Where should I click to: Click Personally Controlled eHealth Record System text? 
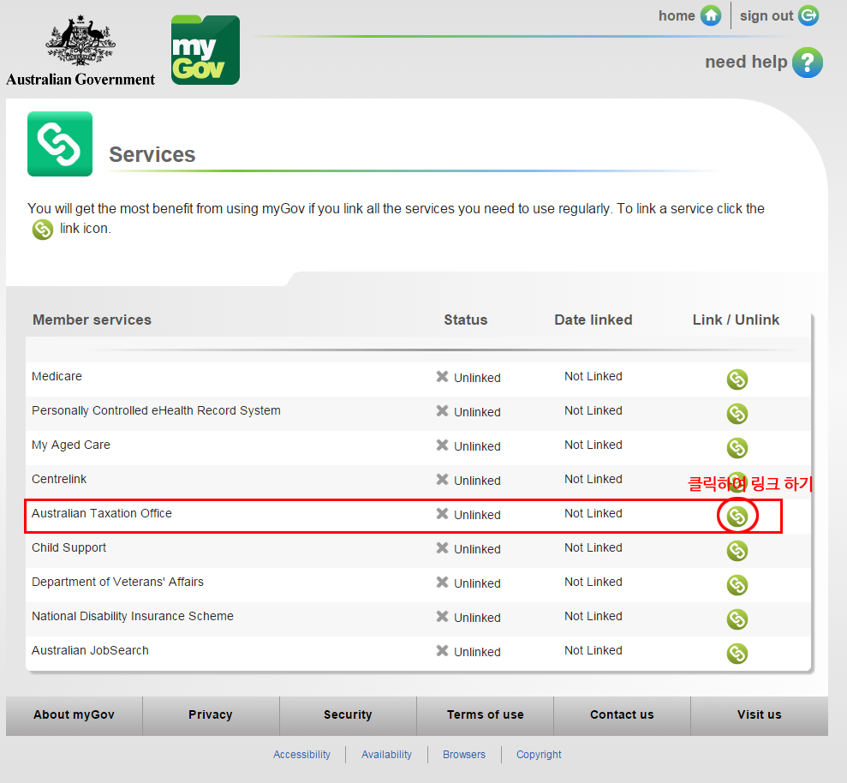156,410
